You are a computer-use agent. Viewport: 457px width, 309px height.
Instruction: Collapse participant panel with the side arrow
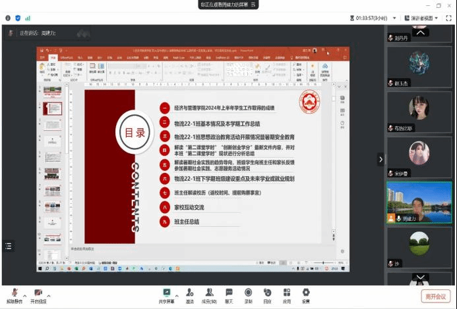tap(381, 159)
